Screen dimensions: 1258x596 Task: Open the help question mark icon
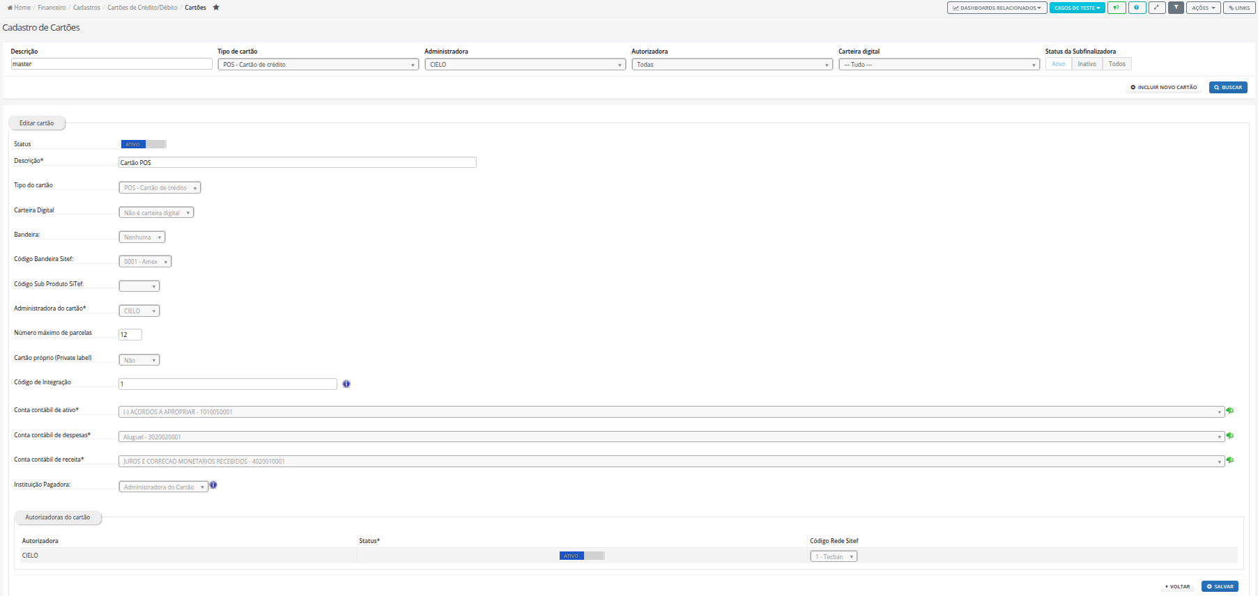point(1137,8)
